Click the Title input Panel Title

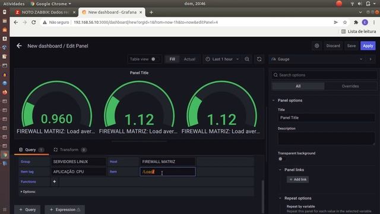point(326,118)
